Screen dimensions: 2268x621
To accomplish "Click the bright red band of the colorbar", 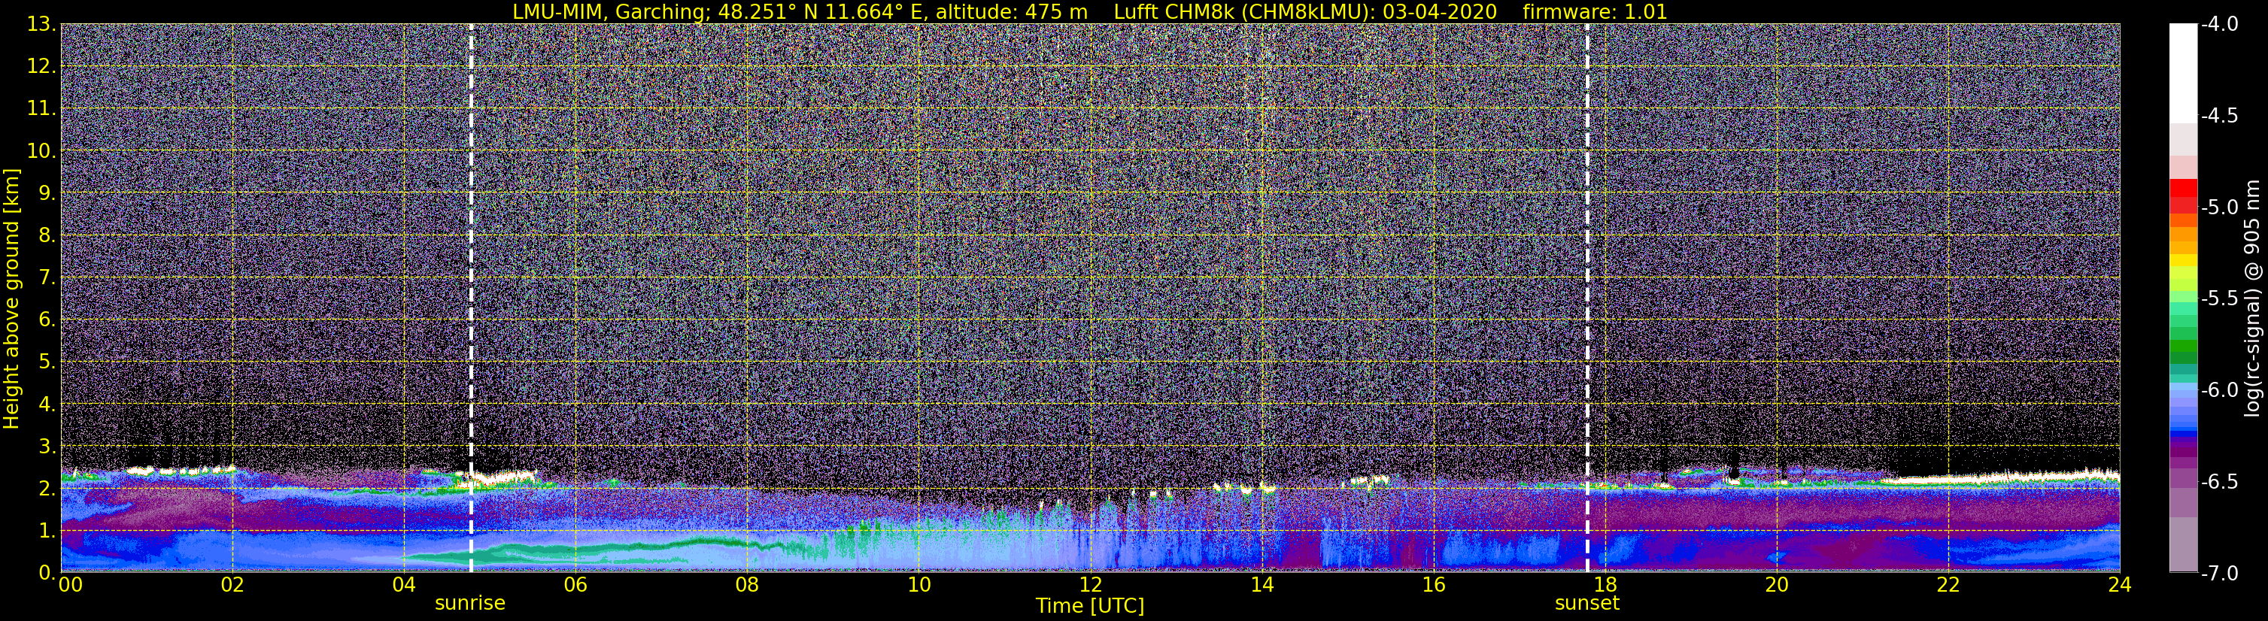I will pos(2182,187).
